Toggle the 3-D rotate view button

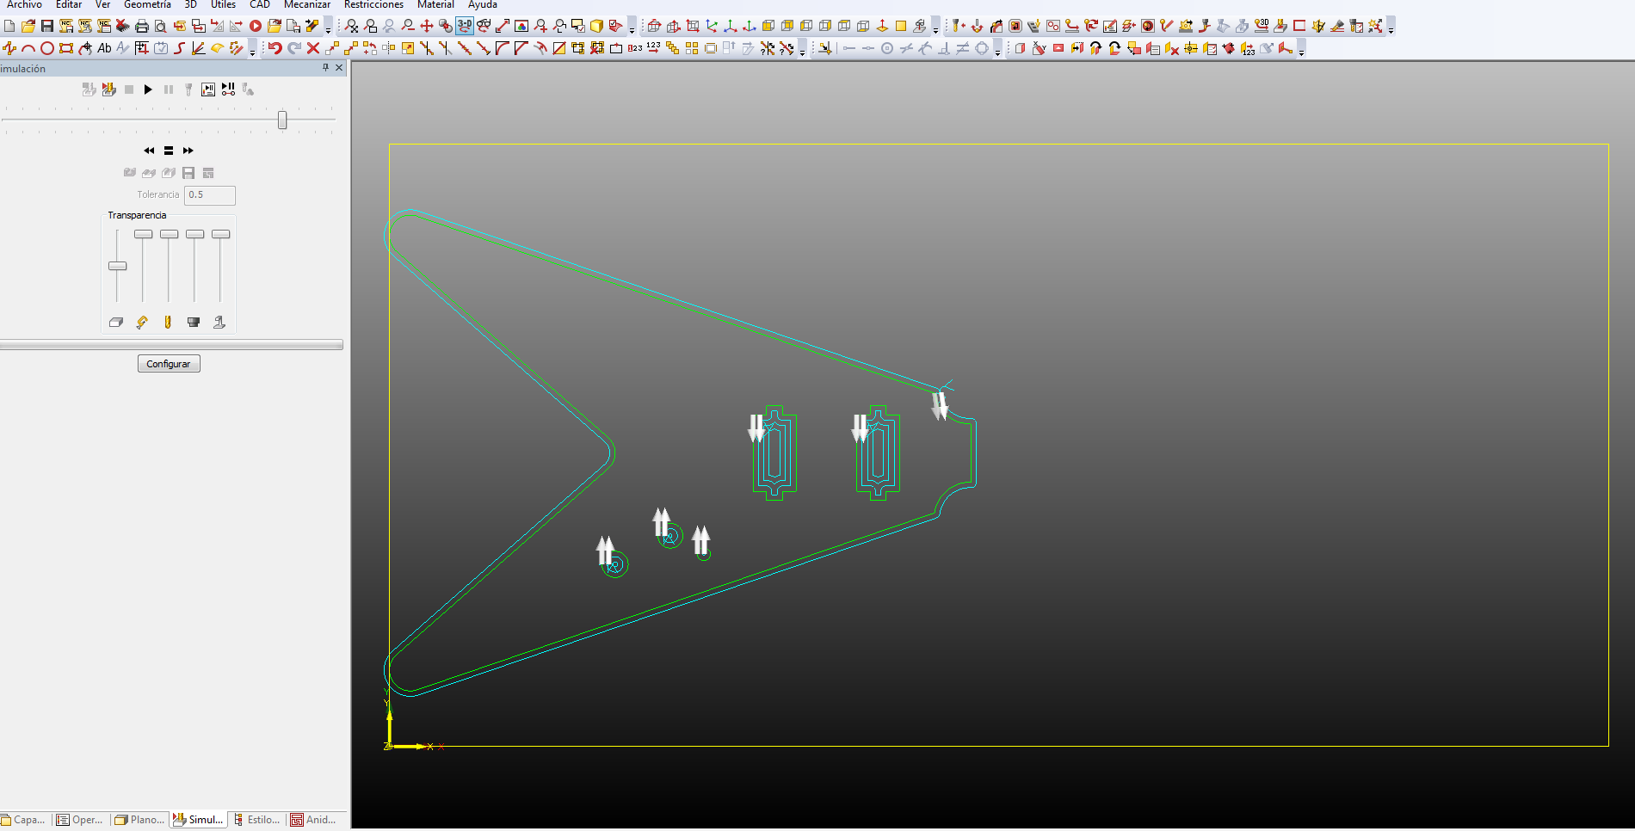coord(465,26)
